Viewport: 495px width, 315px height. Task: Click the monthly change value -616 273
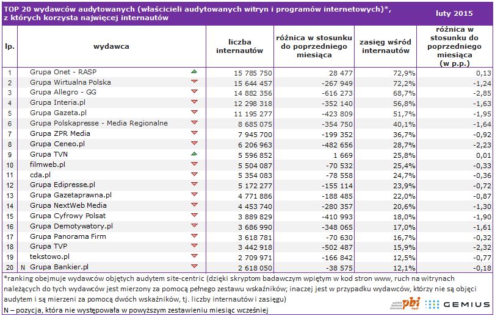[x=337, y=93]
